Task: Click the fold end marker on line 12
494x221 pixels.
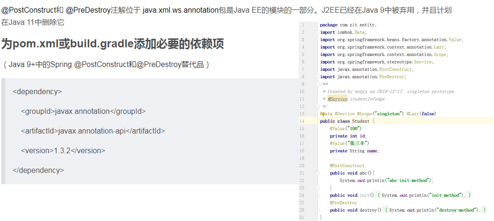Action: [317, 106]
